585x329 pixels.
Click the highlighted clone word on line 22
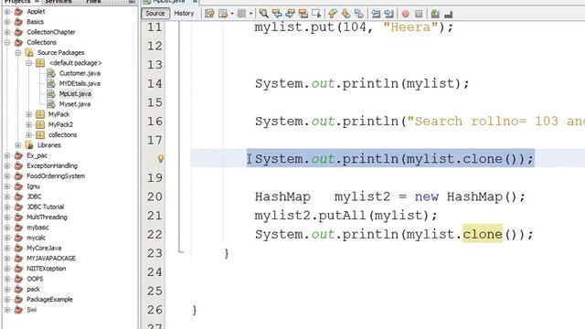point(483,234)
